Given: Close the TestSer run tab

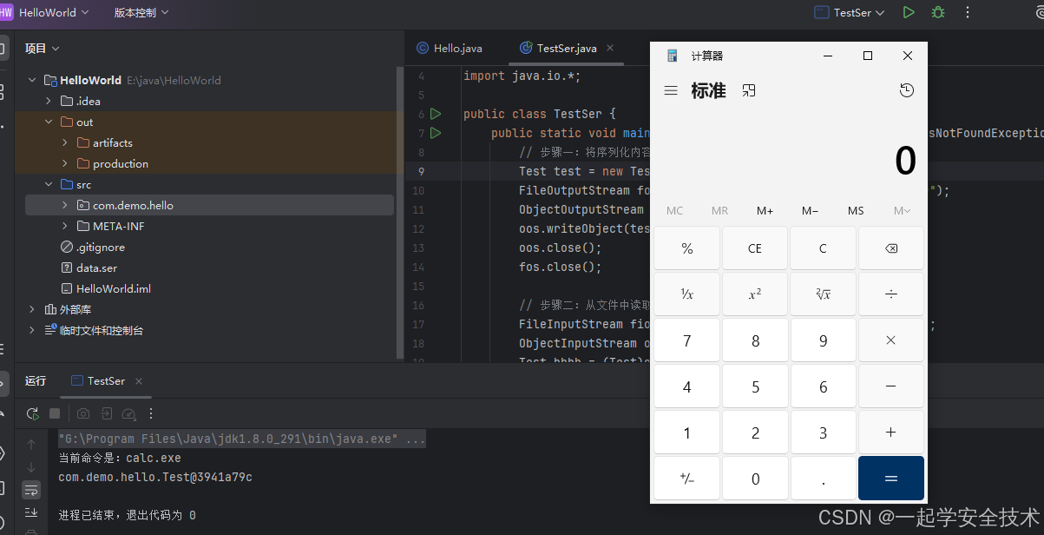Looking at the screenshot, I should (138, 380).
